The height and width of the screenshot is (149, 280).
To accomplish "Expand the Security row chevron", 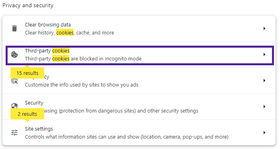I will pyautogui.click(x=264, y=107).
